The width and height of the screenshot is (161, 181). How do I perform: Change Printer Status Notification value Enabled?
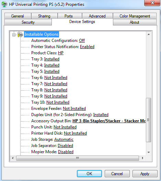pyautogui.click(x=87, y=47)
